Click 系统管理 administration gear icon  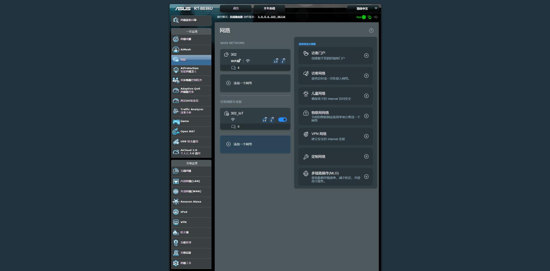pos(176,243)
